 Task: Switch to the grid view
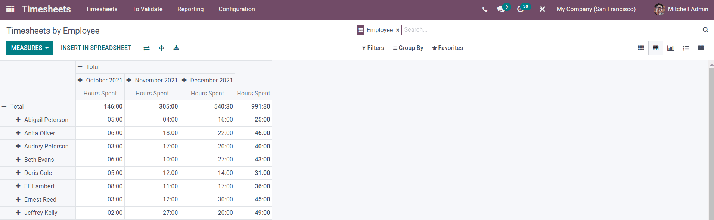pyautogui.click(x=641, y=48)
